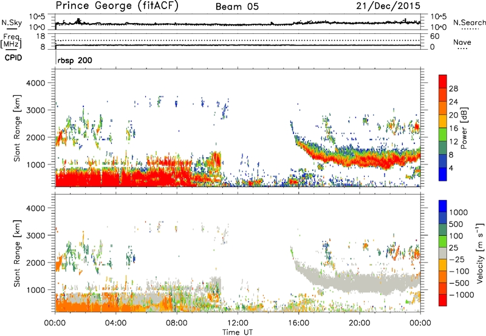This screenshot has width=486, height=336.
Task: Click the '20:00' time axis tick label
Action: tap(360, 323)
